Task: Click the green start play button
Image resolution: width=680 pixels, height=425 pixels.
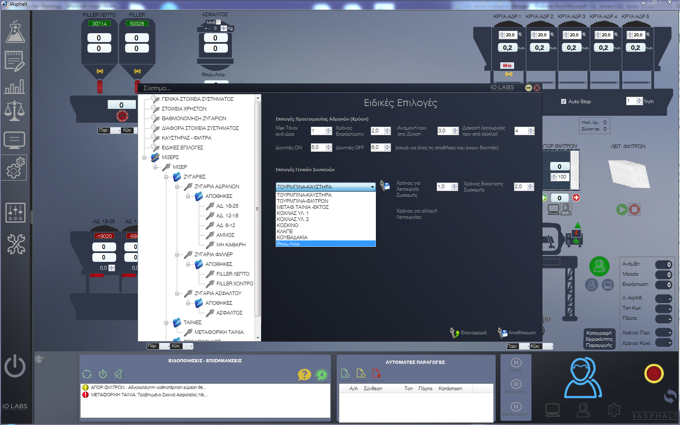Action: pyautogui.click(x=622, y=209)
